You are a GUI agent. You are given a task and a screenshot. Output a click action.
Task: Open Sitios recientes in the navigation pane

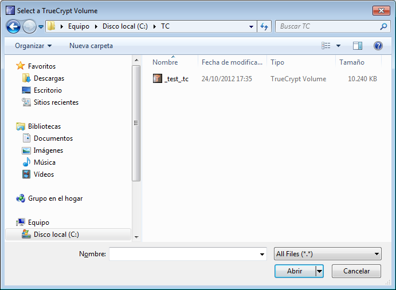pos(56,102)
